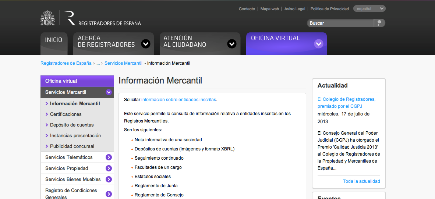Go to the Inicio tab

(54, 40)
